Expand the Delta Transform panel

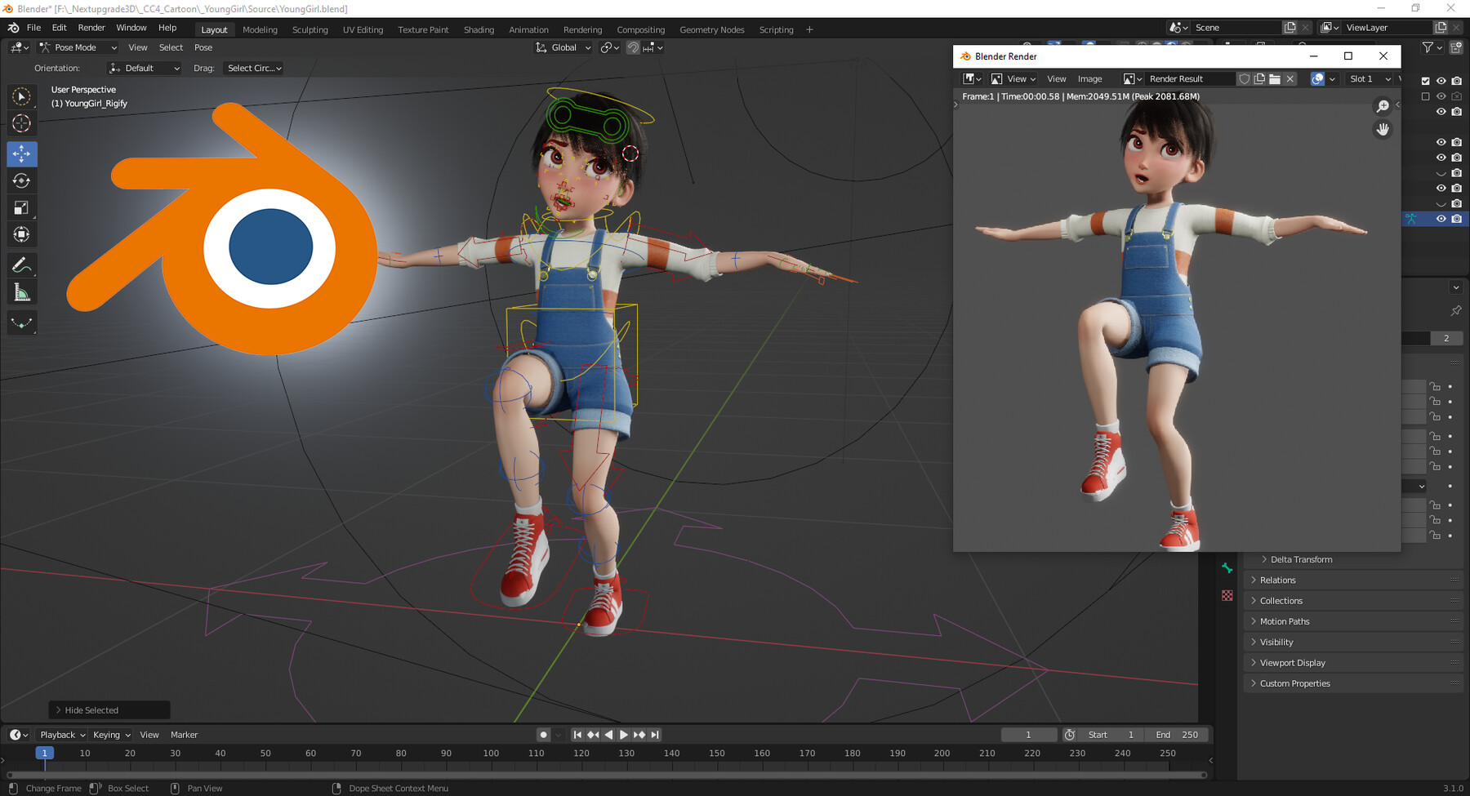click(x=1300, y=559)
